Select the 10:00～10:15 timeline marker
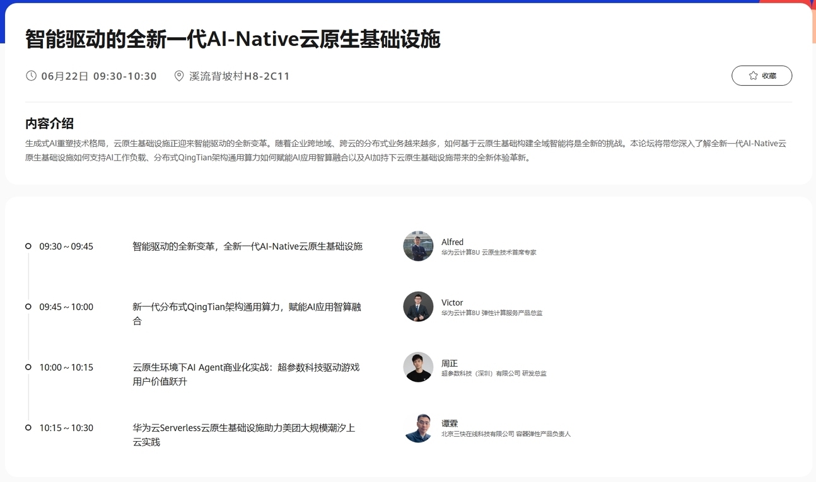816x482 pixels. (x=28, y=367)
